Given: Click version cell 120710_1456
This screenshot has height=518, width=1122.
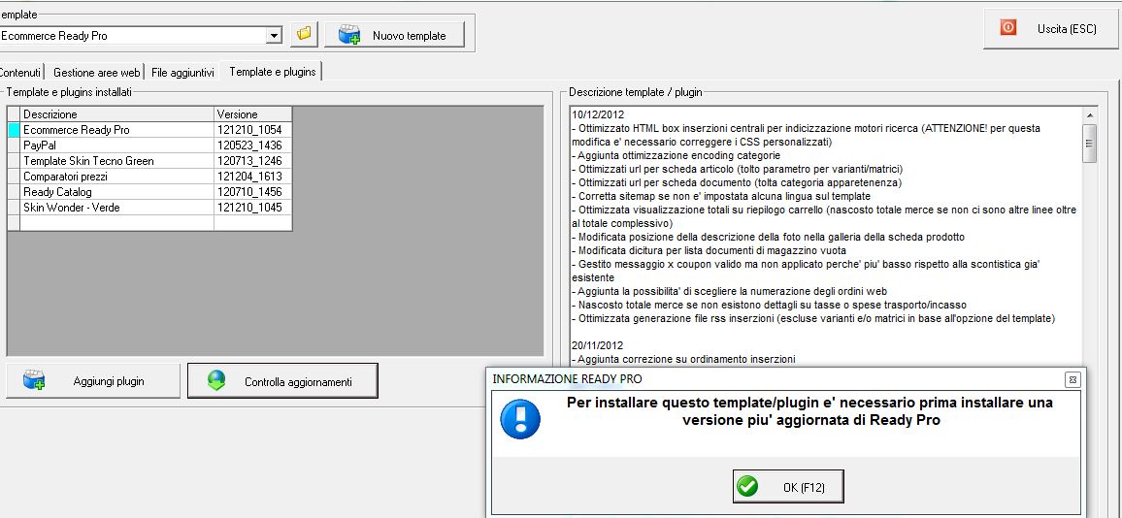Looking at the screenshot, I should pyautogui.click(x=253, y=192).
